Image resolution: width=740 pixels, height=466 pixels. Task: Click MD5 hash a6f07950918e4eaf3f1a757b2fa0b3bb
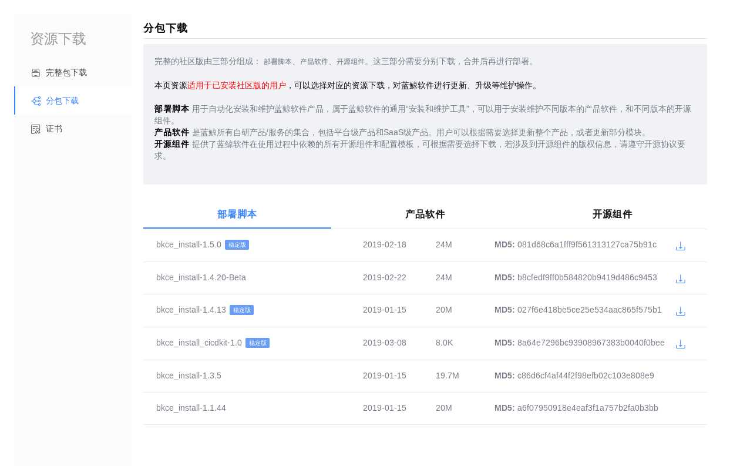tap(588, 408)
